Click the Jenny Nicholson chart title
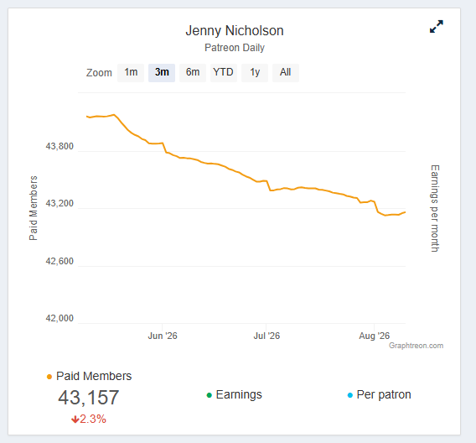 click(x=235, y=31)
